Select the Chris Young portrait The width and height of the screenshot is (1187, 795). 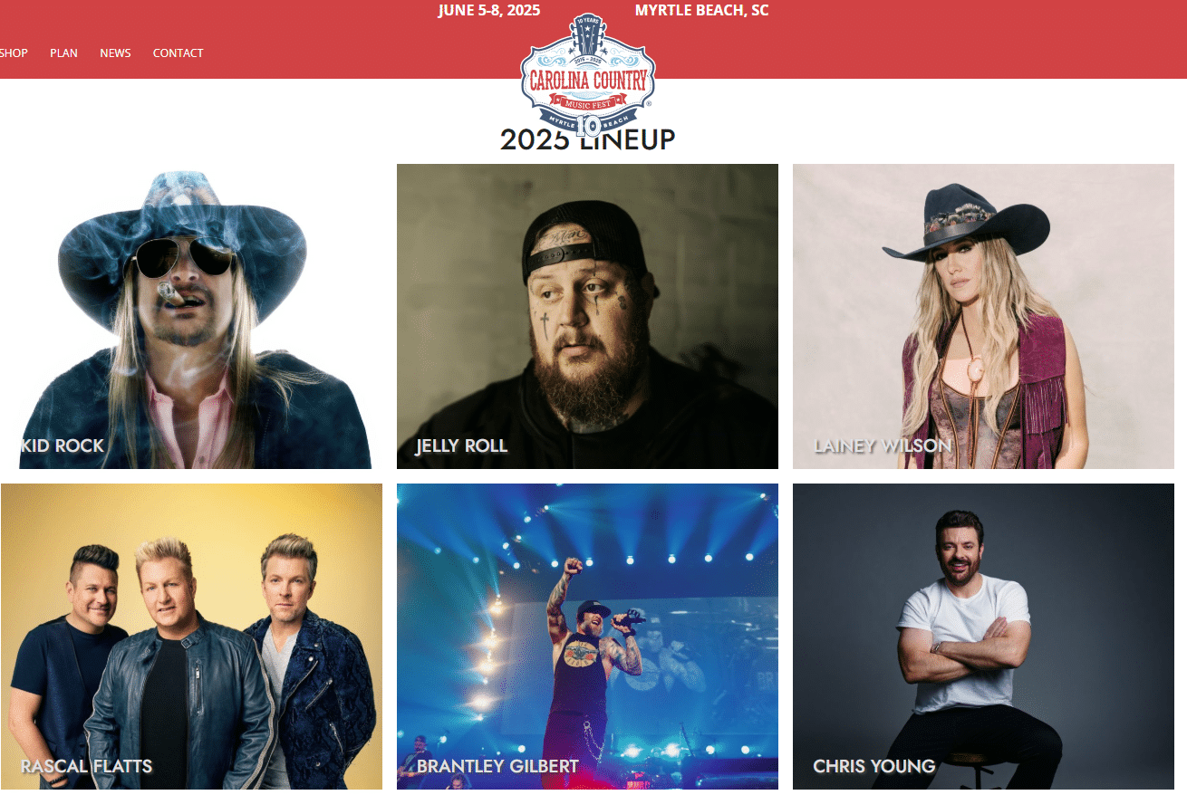pyautogui.click(x=983, y=637)
